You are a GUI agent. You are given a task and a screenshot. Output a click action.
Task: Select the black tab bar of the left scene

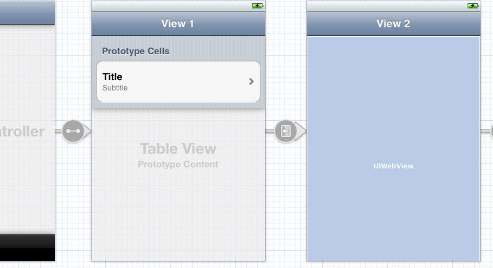coord(27,248)
